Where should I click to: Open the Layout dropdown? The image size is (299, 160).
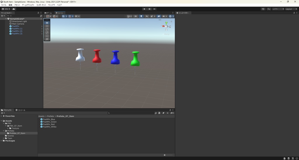tap(291, 9)
